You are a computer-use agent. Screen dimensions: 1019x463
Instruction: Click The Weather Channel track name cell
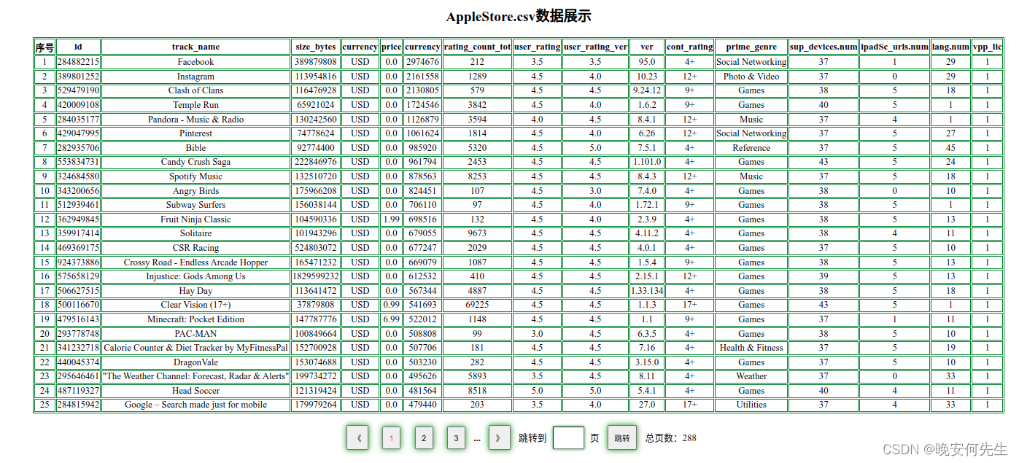pos(195,376)
